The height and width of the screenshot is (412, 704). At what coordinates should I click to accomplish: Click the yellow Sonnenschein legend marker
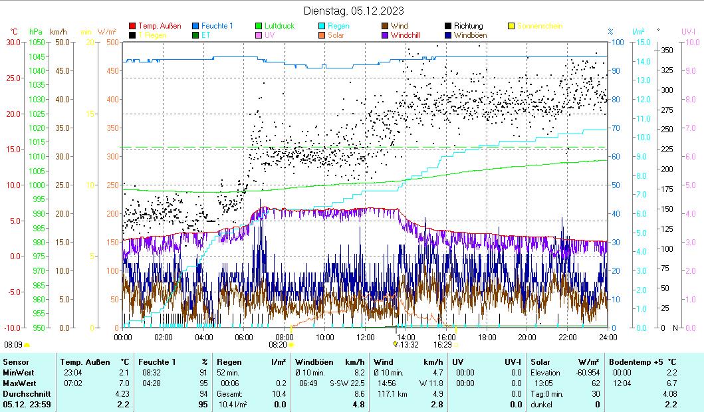click(x=511, y=26)
